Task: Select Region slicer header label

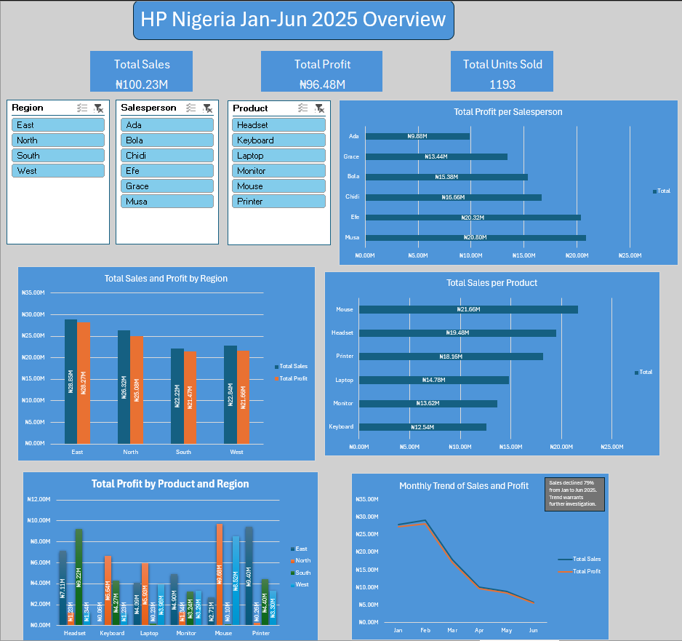Action: [x=28, y=108]
